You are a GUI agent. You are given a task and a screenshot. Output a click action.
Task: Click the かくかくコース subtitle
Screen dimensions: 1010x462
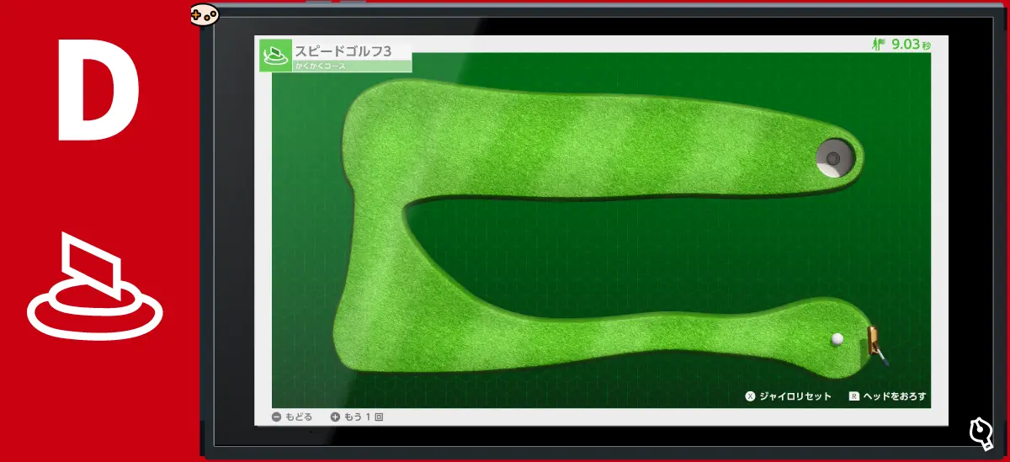click(x=319, y=66)
